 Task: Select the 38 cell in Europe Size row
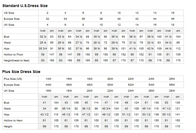tap(101, 19)
